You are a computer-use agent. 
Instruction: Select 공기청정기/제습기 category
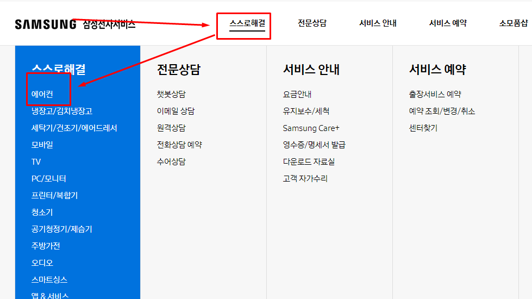pos(62,229)
